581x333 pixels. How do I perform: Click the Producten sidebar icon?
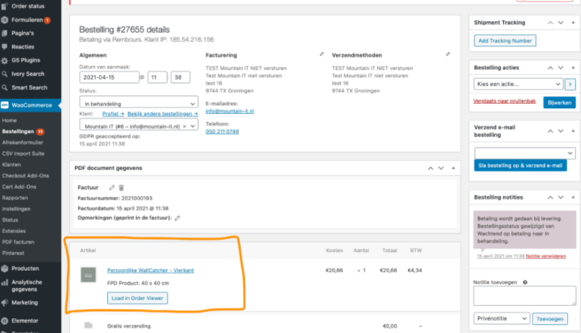tap(5, 268)
